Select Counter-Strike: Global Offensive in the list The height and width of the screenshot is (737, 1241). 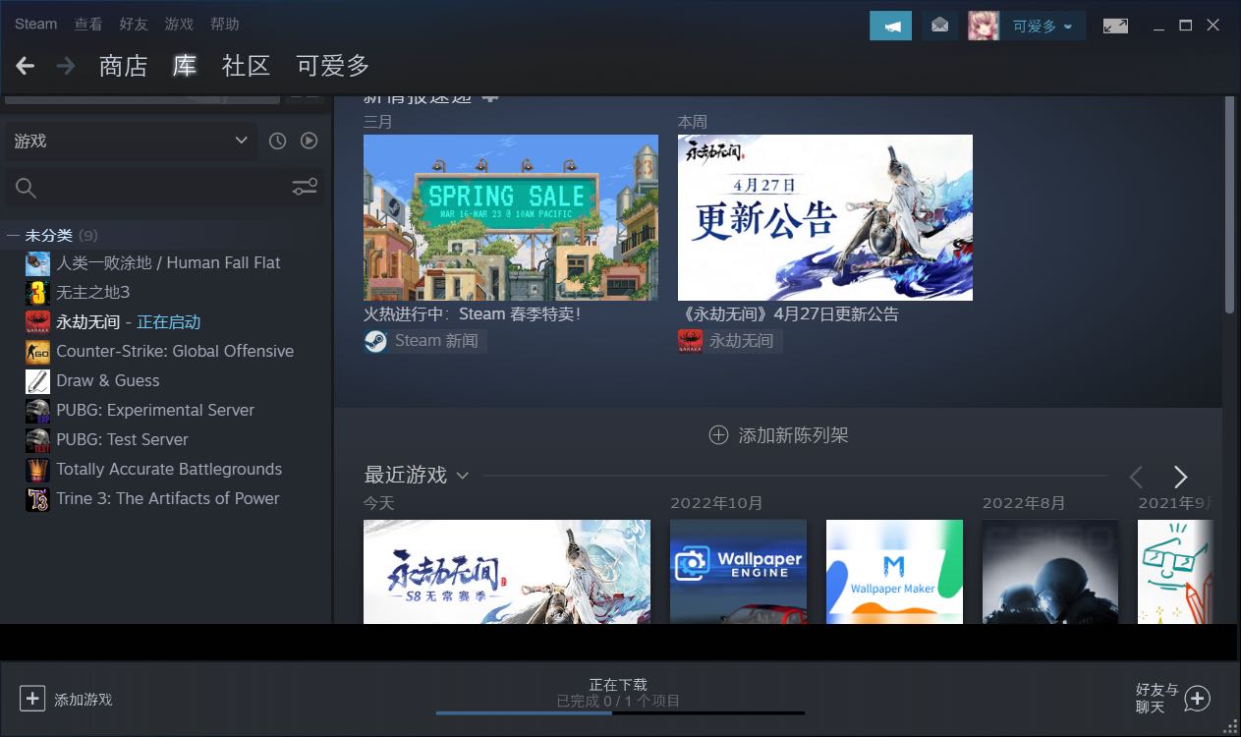click(174, 352)
